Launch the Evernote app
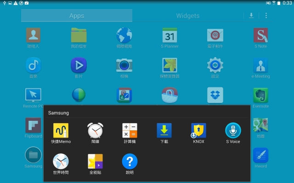The image size is (294, 183). coord(260,95)
